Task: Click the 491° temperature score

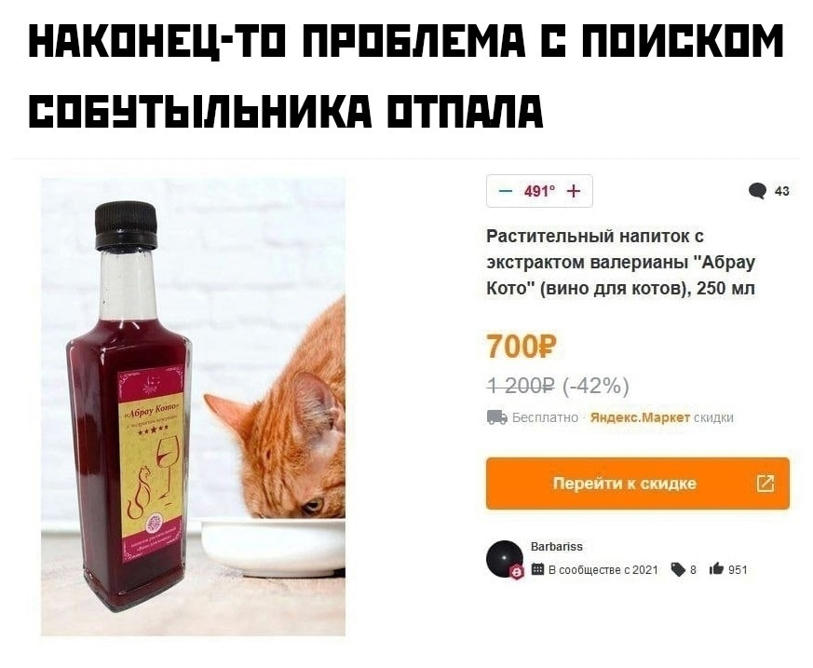Action: click(539, 191)
